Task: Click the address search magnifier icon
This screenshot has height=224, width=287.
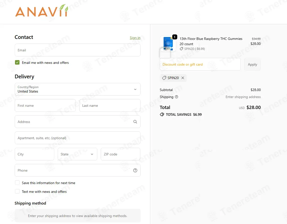Action: (x=135, y=122)
